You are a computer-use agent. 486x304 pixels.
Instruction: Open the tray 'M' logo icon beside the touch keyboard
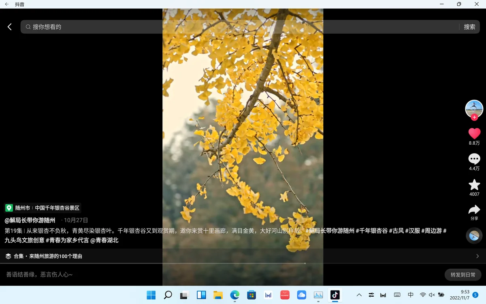pos(384,295)
